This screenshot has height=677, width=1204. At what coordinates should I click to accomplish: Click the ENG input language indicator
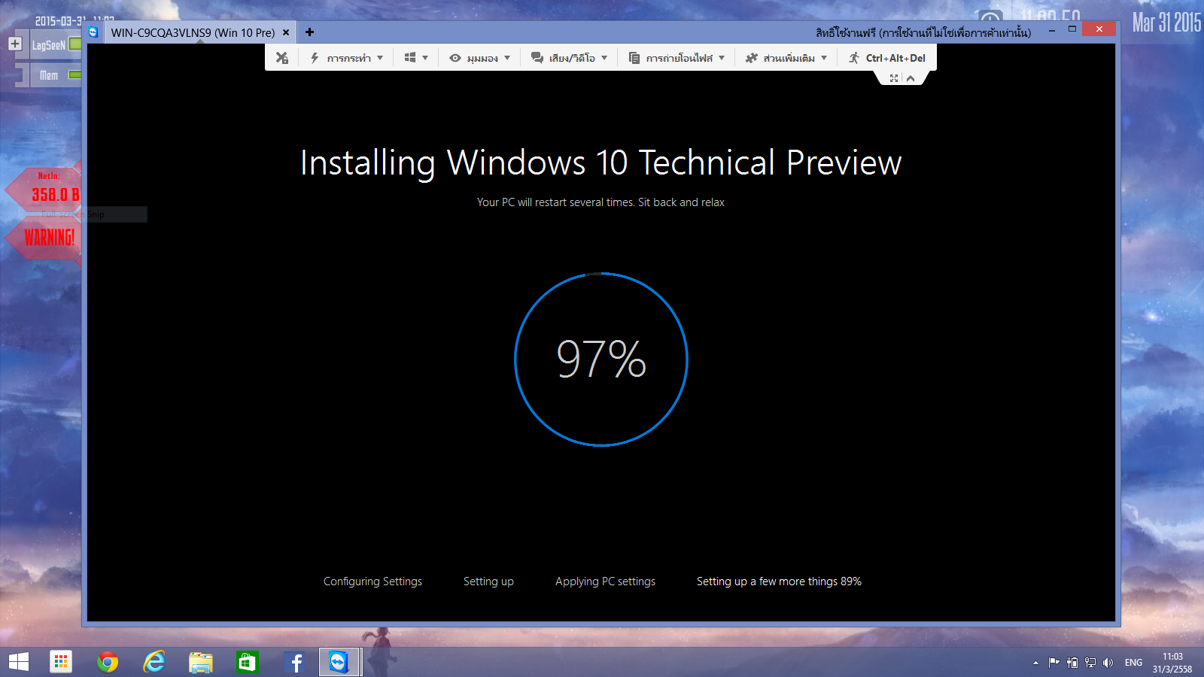[1133, 663]
